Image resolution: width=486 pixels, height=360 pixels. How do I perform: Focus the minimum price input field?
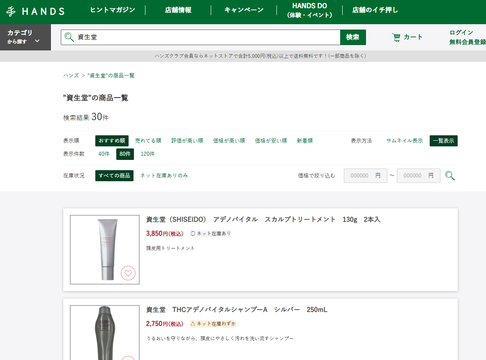point(366,175)
